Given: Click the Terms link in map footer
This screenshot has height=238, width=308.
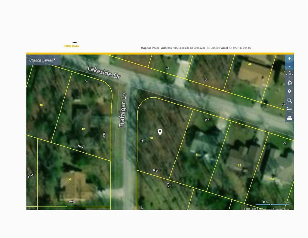Looking at the screenshot, I should pyautogui.click(x=286, y=209).
